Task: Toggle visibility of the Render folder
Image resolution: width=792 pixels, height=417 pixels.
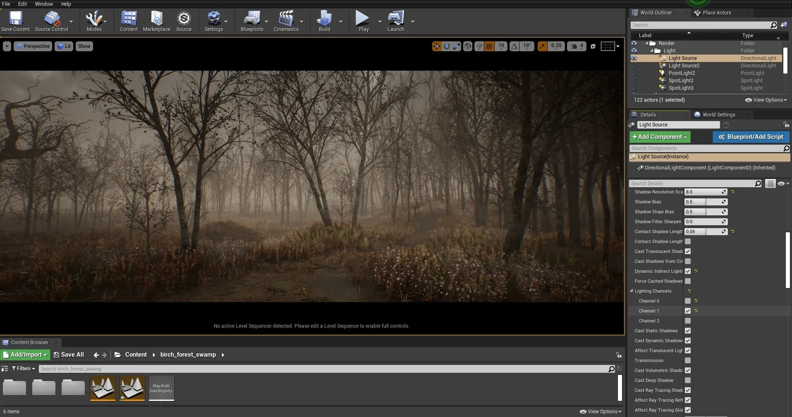Action: click(x=634, y=43)
